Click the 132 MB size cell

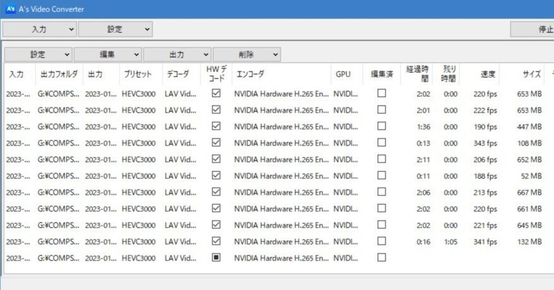click(529, 242)
